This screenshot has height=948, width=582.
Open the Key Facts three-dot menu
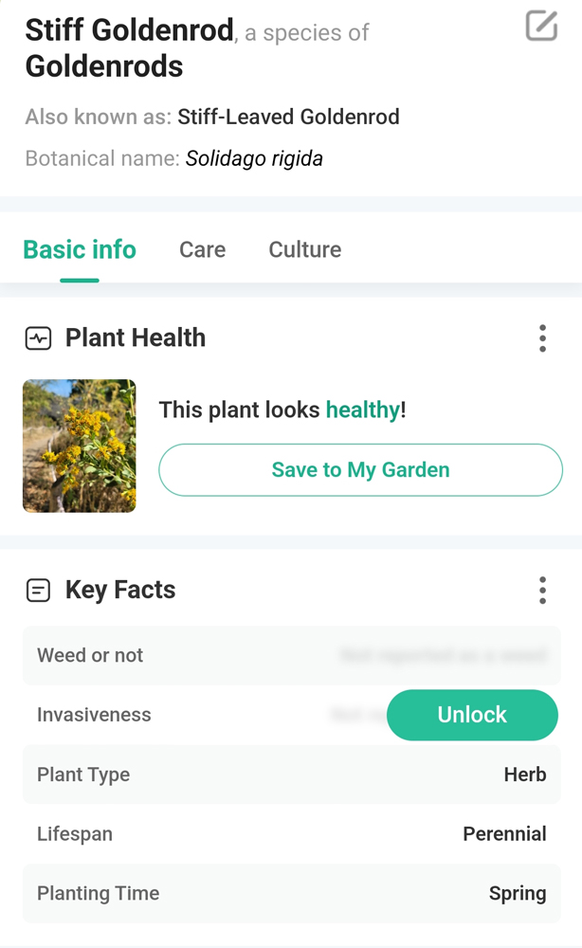click(x=542, y=590)
